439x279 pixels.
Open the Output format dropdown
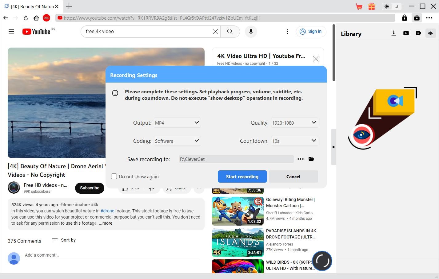coord(177,123)
